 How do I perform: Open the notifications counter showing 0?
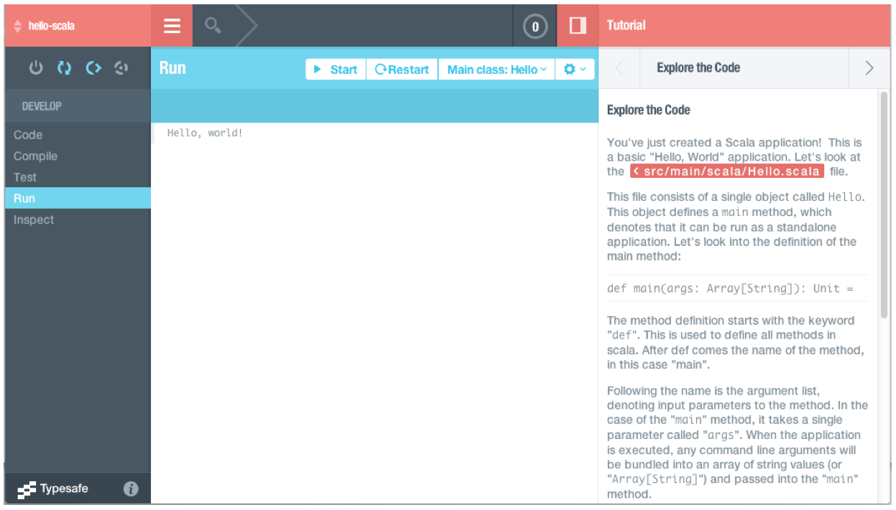point(535,27)
